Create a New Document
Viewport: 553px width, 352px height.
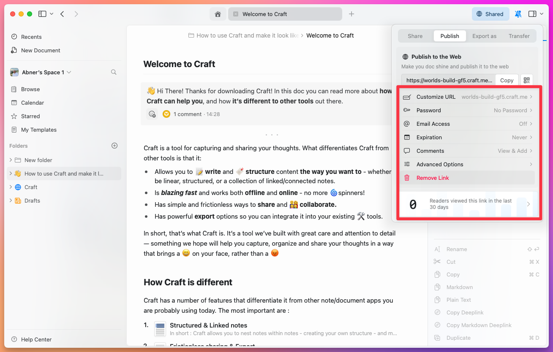coord(35,50)
